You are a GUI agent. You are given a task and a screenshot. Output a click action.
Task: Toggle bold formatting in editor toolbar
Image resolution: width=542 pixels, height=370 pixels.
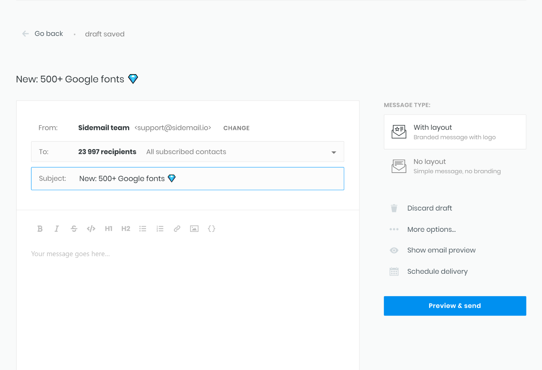tap(40, 229)
